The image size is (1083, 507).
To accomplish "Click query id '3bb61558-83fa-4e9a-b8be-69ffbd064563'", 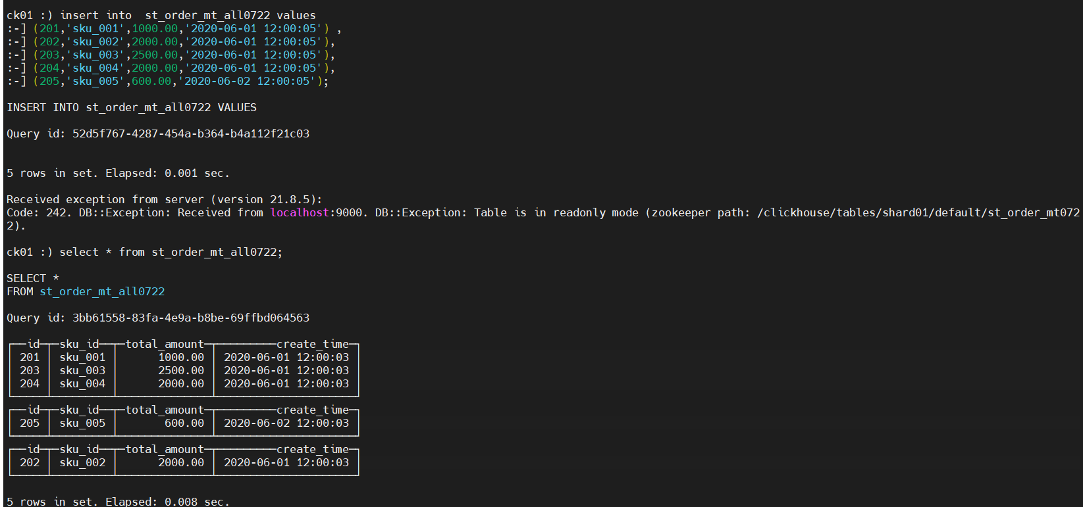I will click(191, 318).
